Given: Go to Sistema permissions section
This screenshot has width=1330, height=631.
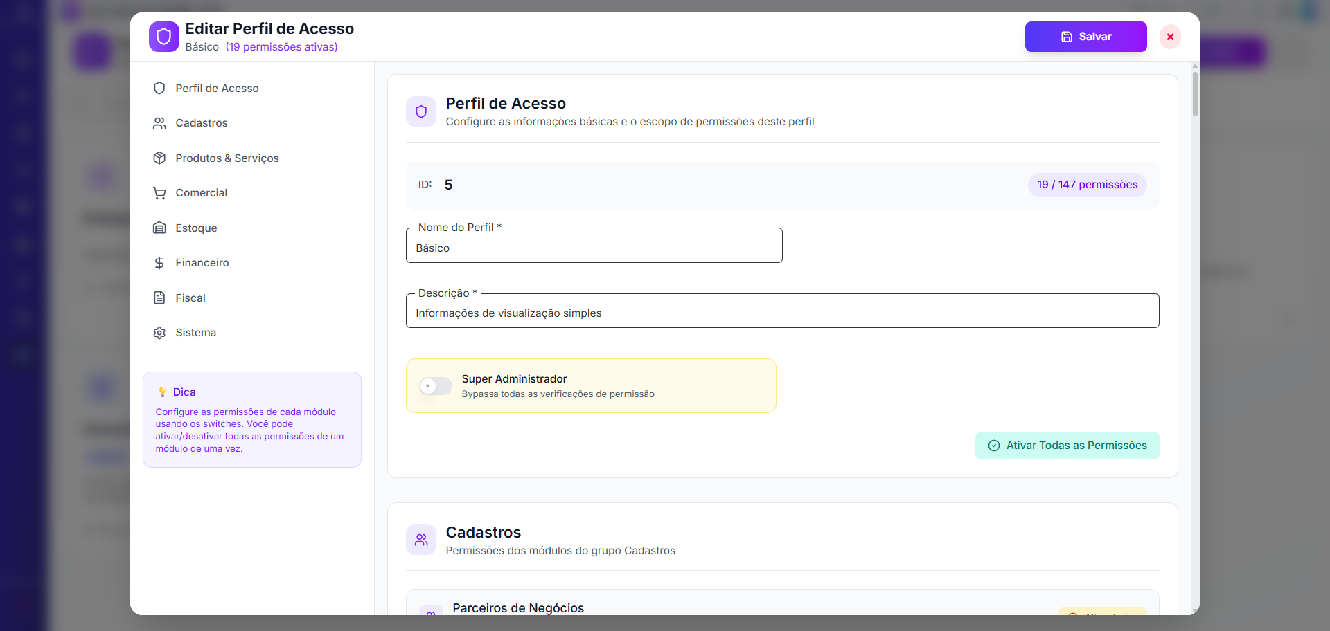Looking at the screenshot, I should click(x=252, y=333).
